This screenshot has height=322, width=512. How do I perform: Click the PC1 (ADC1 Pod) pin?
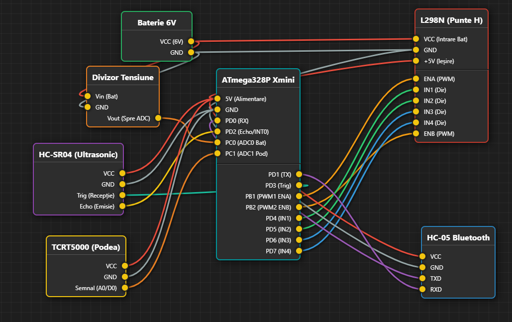coord(217,153)
